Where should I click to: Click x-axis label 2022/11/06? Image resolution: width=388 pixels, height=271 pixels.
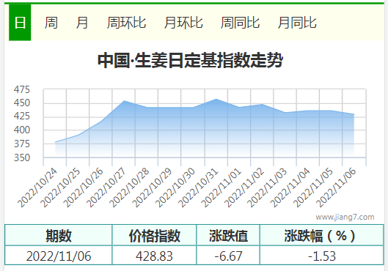pos(336,188)
